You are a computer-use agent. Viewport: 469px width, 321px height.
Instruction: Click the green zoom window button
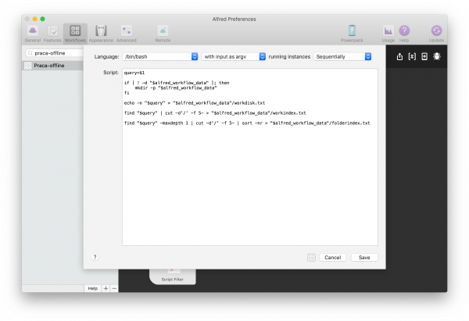point(43,19)
